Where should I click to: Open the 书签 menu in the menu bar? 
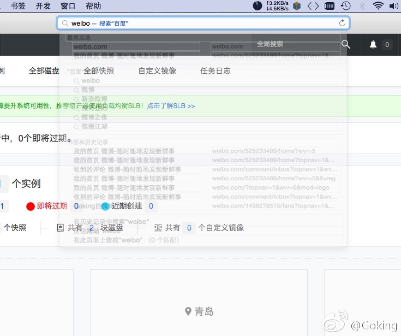coord(18,5)
